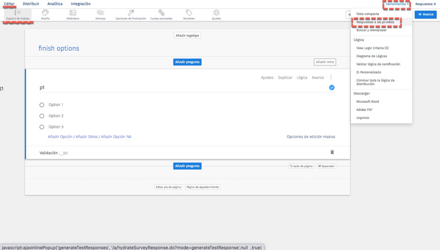The image size is (440, 250).
Task: Open the Mediateca image icon
Action: pos(73,13)
